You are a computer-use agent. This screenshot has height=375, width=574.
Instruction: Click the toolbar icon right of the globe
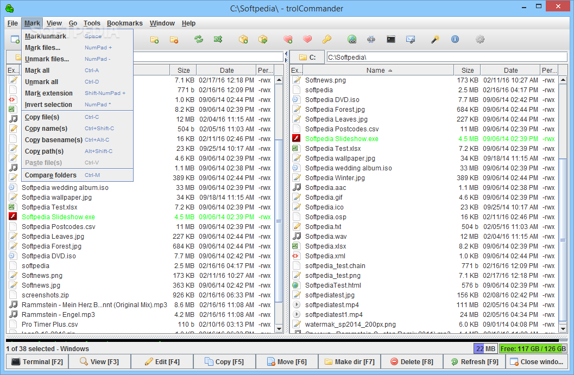click(371, 39)
